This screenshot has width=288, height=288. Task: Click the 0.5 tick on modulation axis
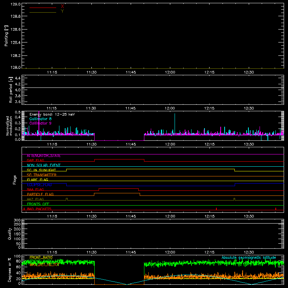click(18, 112)
